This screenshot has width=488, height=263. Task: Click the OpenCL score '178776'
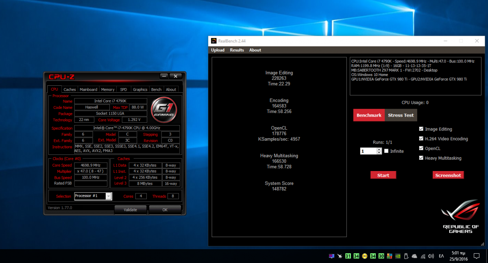[x=279, y=134]
